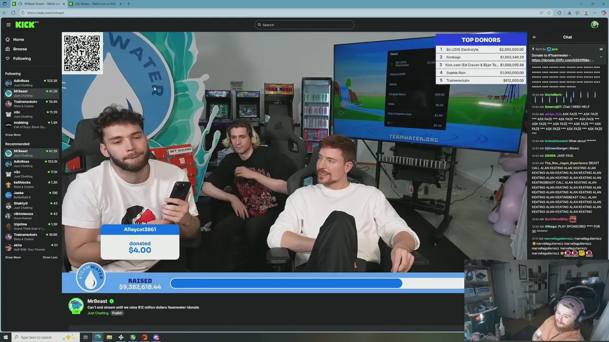
Task: Click the QR code on stream
Action: [82, 53]
